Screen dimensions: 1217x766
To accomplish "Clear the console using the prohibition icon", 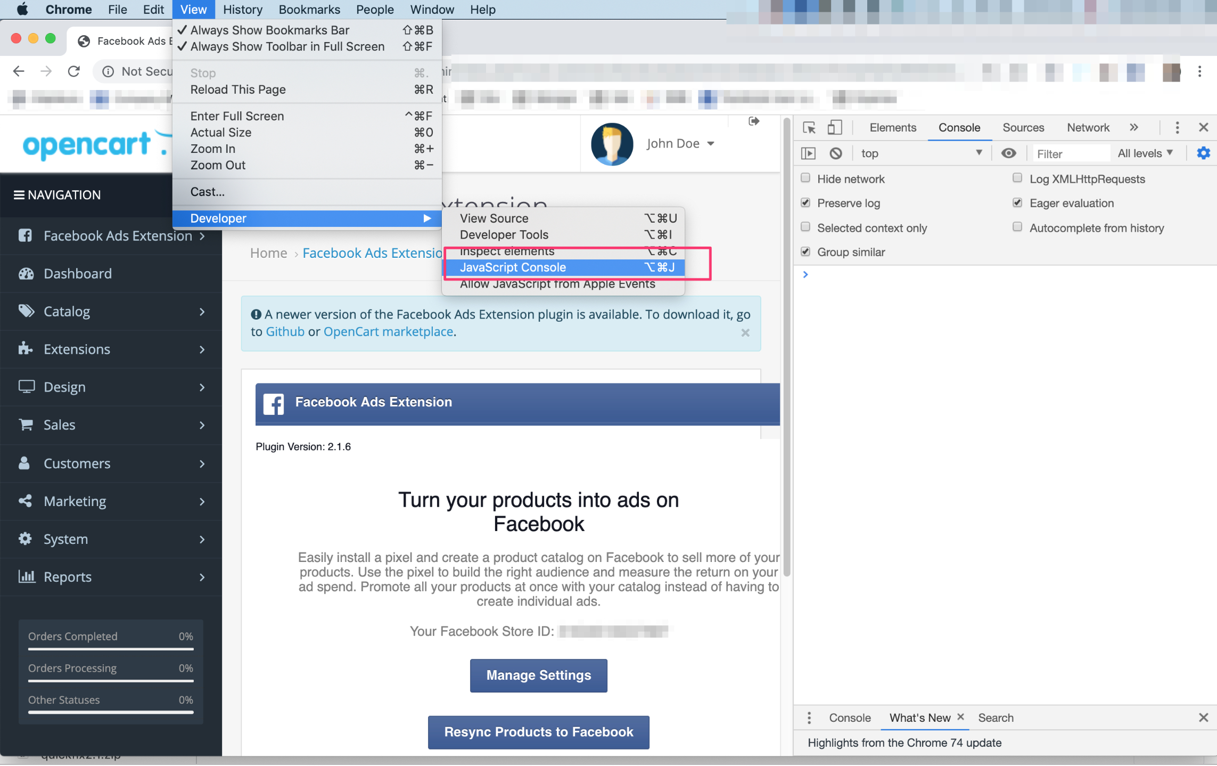I will 835,153.
